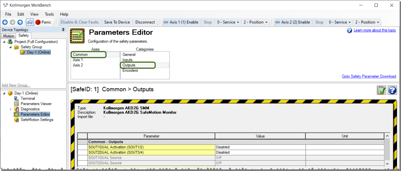Open Diagnostics in the device tree
The height and width of the screenshot is (171, 401).
(30, 109)
